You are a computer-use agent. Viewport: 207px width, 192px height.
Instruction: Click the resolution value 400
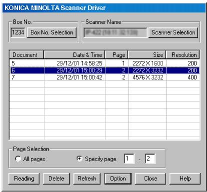(x=192, y=77)
